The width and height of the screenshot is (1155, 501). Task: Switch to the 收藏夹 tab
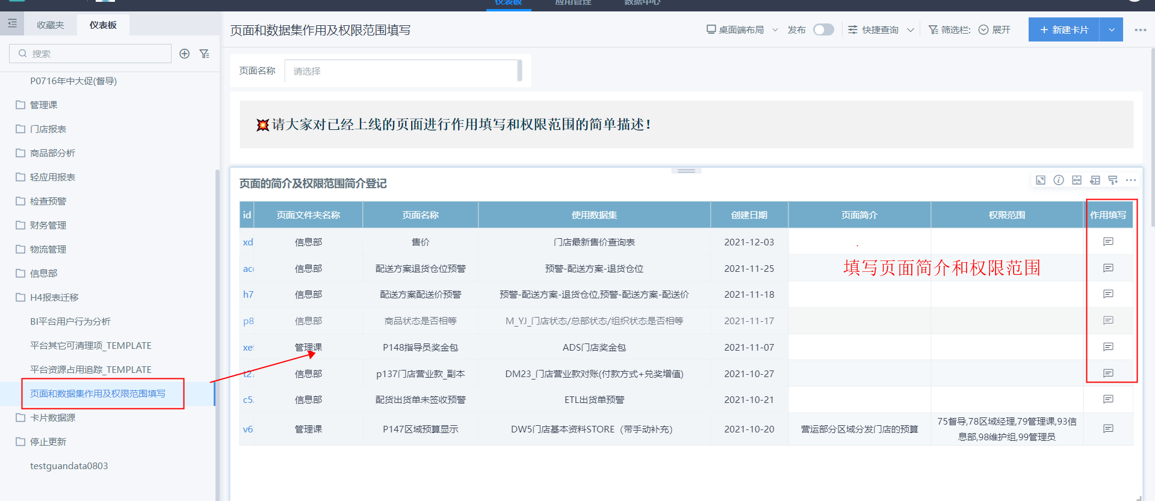click(x=50, y=25)
